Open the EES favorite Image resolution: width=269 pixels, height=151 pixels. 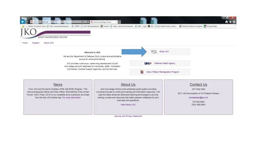(151, 26)
